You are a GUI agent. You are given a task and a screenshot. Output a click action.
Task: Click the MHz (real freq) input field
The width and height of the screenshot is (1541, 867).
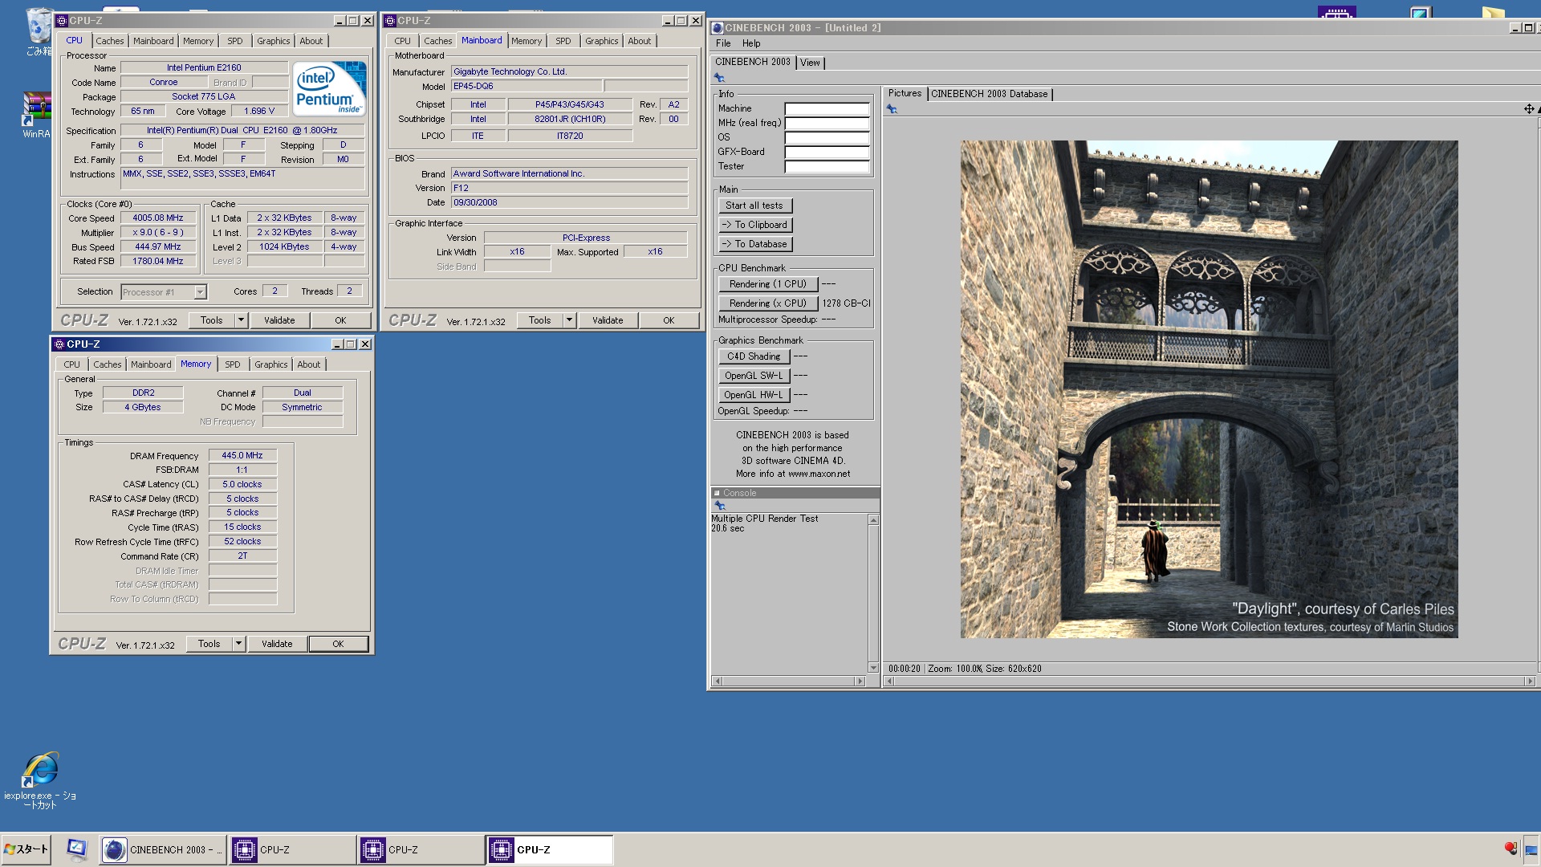(x=827, y=124)
